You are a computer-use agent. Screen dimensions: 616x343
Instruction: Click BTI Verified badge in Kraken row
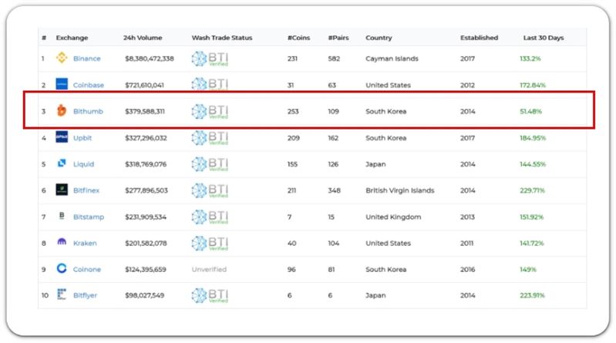[210, 244]
